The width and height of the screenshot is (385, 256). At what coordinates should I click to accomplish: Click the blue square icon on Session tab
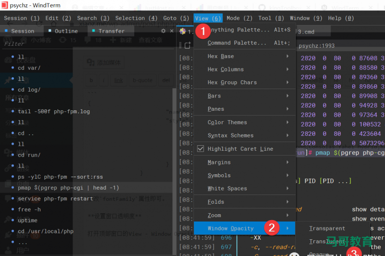click(6, 31)
